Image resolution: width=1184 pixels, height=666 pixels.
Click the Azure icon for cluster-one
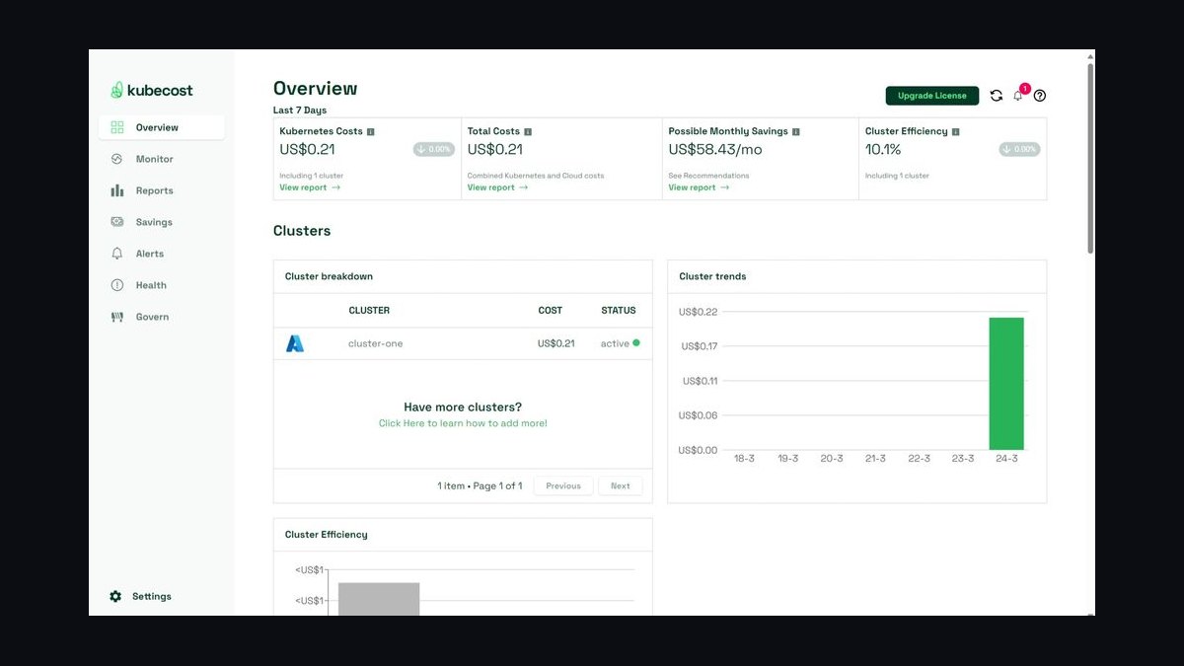tap(295, 343)
